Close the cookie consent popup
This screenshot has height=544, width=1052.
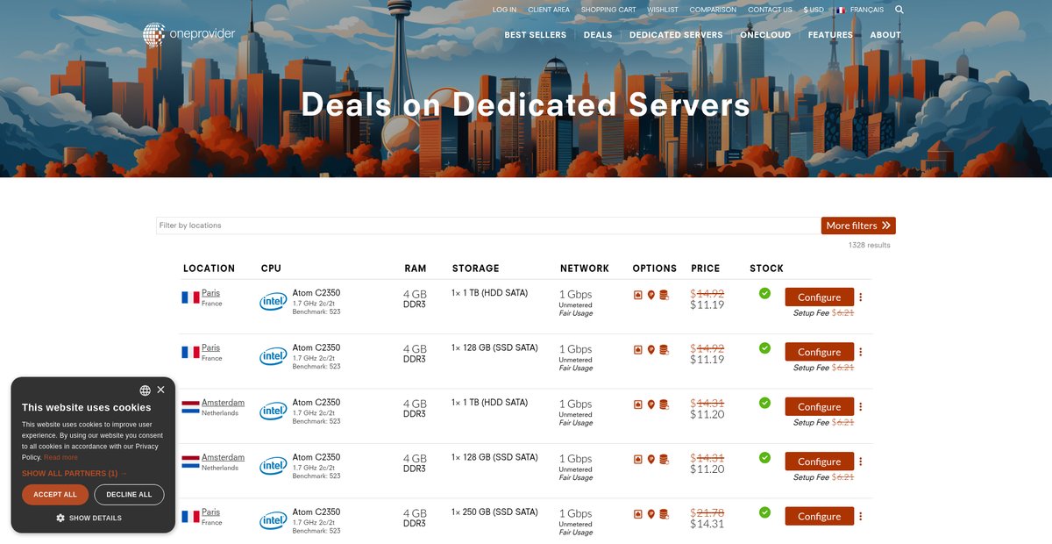click(160, 390)
